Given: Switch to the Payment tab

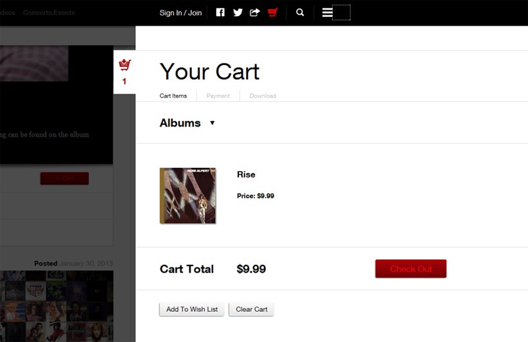Looking at the screenshot, I should click(x=218, y=96).
